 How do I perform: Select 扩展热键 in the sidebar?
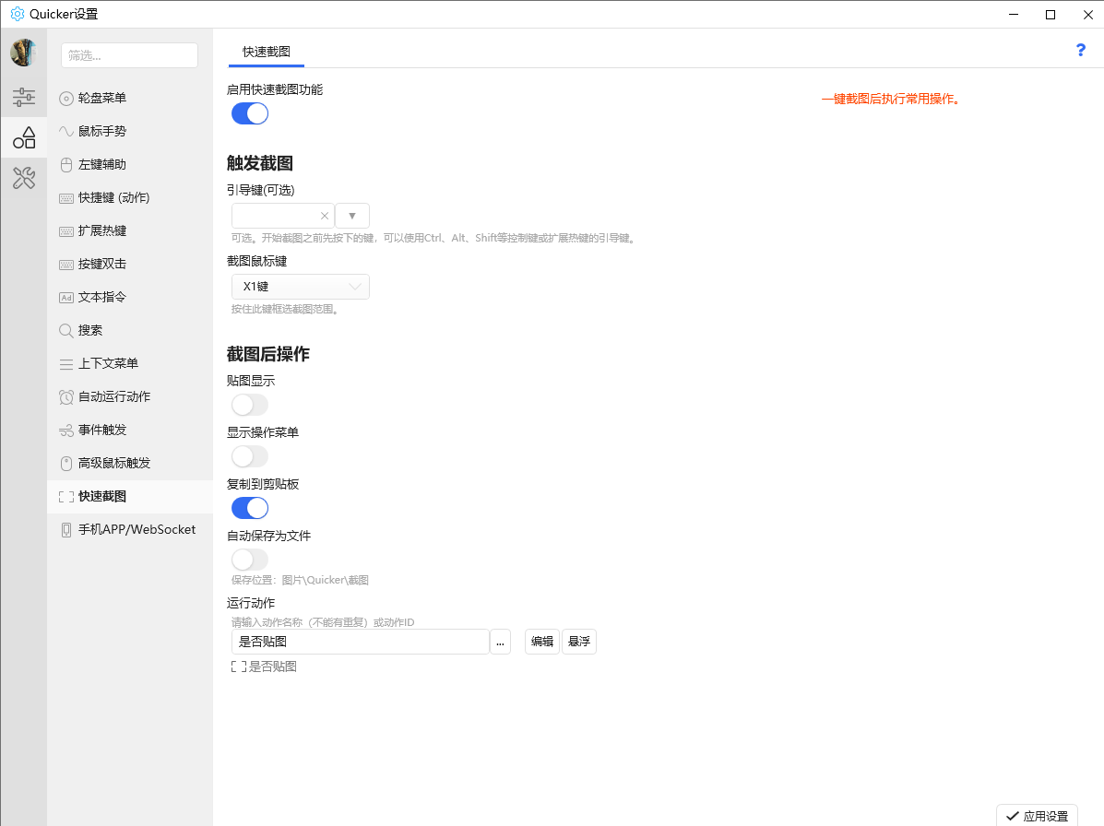(x=129, y=231)
